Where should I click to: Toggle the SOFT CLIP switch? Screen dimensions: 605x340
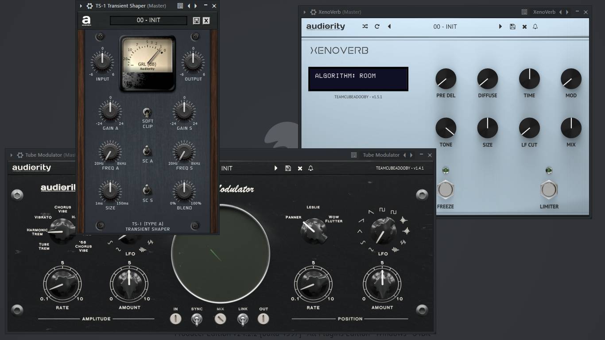coord(147,112)
